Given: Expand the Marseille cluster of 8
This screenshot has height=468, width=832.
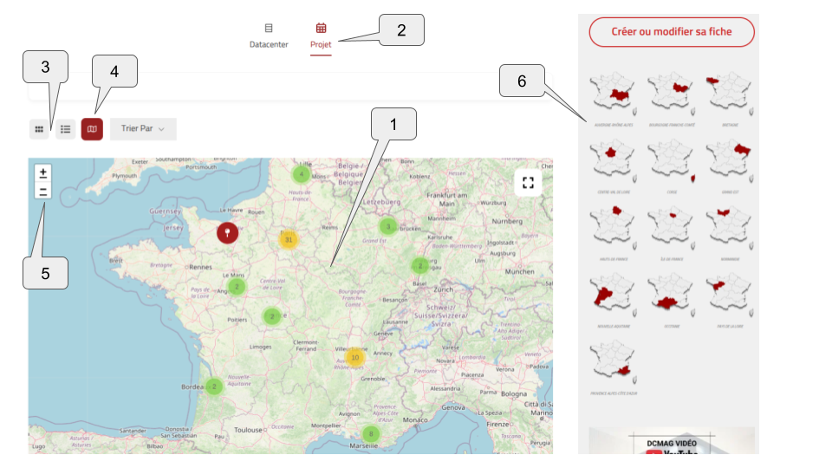Looking at the screenshot, I should tap(371, 433).
